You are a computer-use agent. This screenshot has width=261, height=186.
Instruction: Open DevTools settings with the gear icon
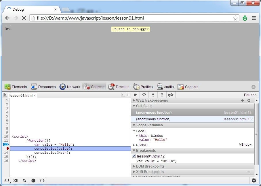pos(254,180)
